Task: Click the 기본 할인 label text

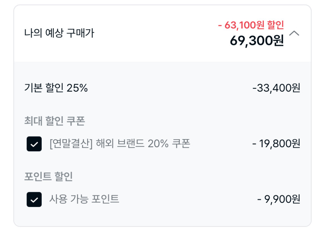Action: [x=44, y=88]
